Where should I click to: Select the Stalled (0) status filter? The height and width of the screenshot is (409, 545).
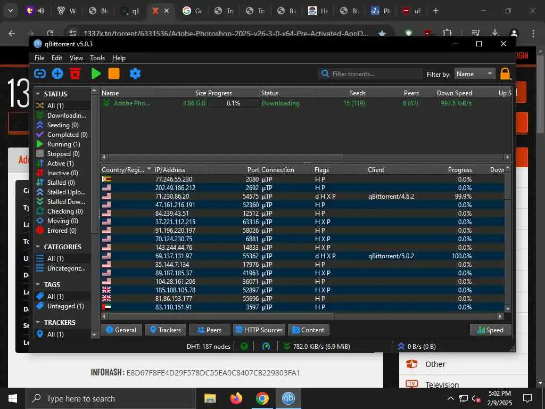(62, 182)
